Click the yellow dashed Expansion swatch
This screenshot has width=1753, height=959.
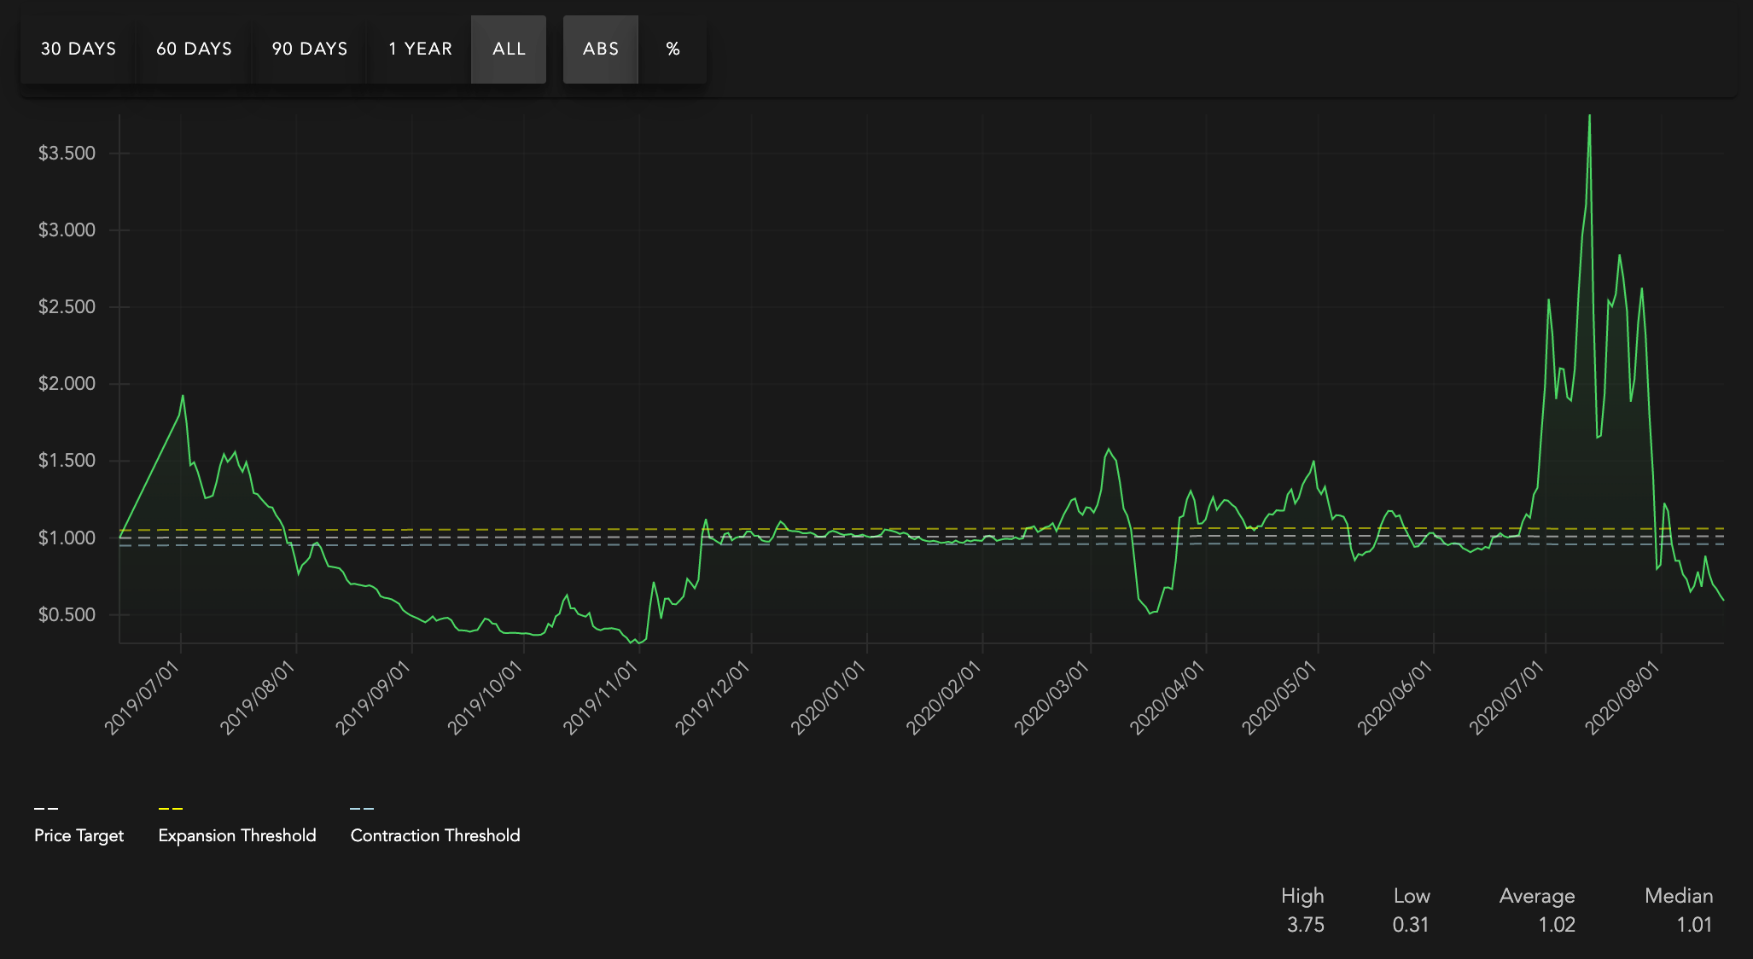coord(171,808)
